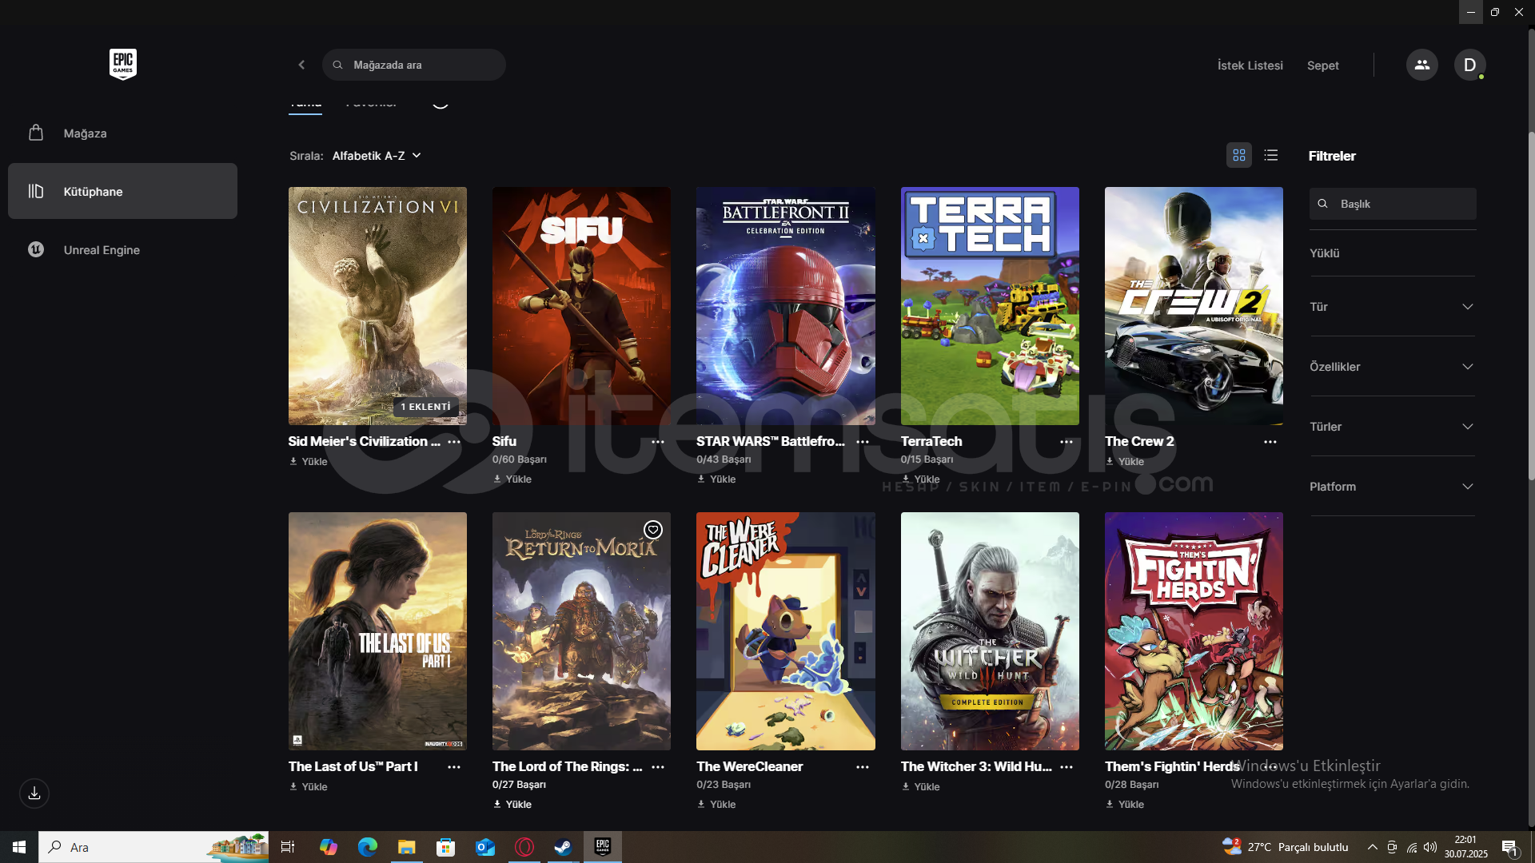This screenshot has width=1535, height=863.
Task: Click Yükle under TerraTech
Action: (x=921, y=479)
